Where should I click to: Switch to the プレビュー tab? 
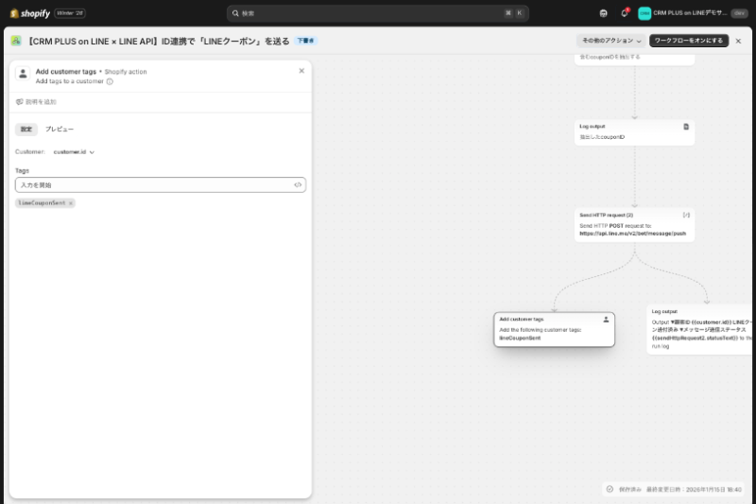pos(60,129)
